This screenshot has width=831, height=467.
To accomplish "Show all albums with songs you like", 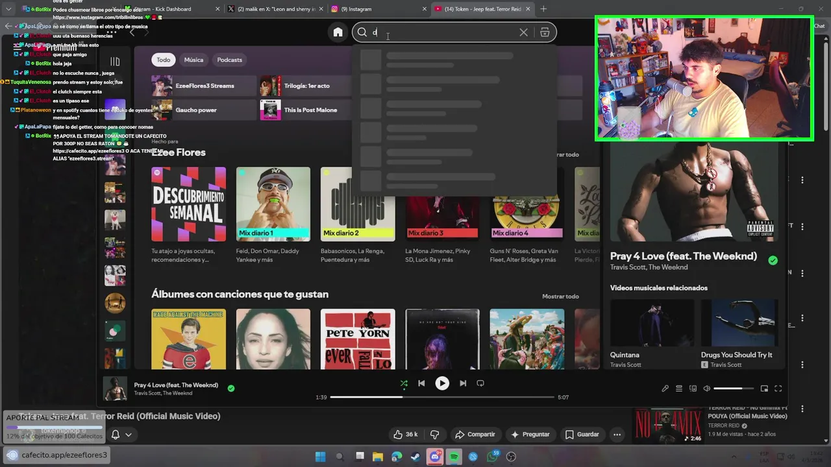I will point(560,296).
